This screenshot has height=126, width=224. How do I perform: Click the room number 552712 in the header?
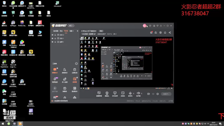[x=109, y=34]
